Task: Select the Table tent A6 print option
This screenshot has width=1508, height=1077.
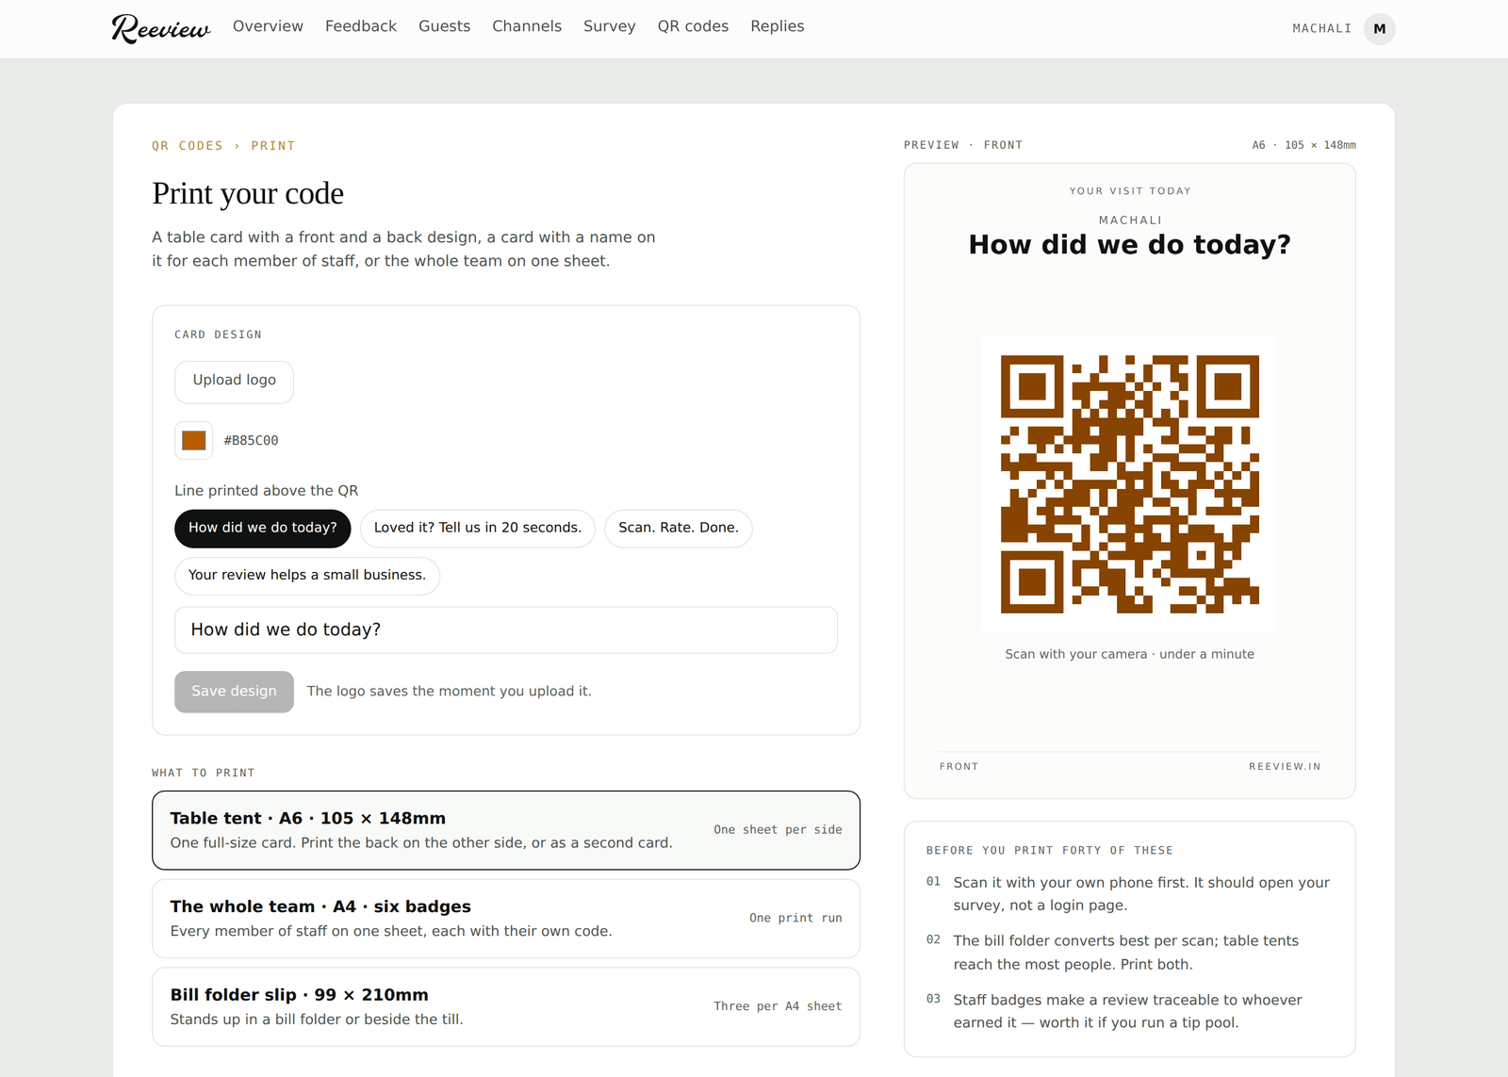Action: [x=506, y=830]
